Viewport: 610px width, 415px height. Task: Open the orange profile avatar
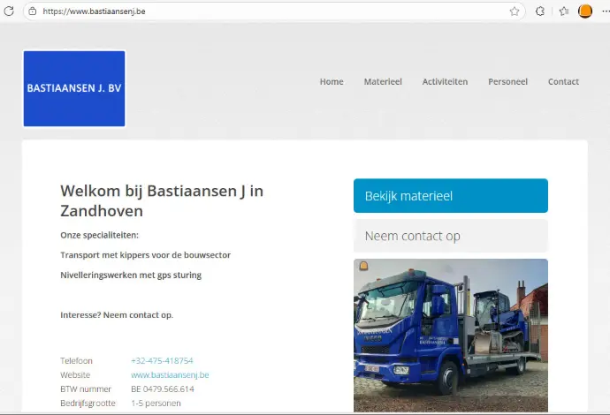coord(585,11)
